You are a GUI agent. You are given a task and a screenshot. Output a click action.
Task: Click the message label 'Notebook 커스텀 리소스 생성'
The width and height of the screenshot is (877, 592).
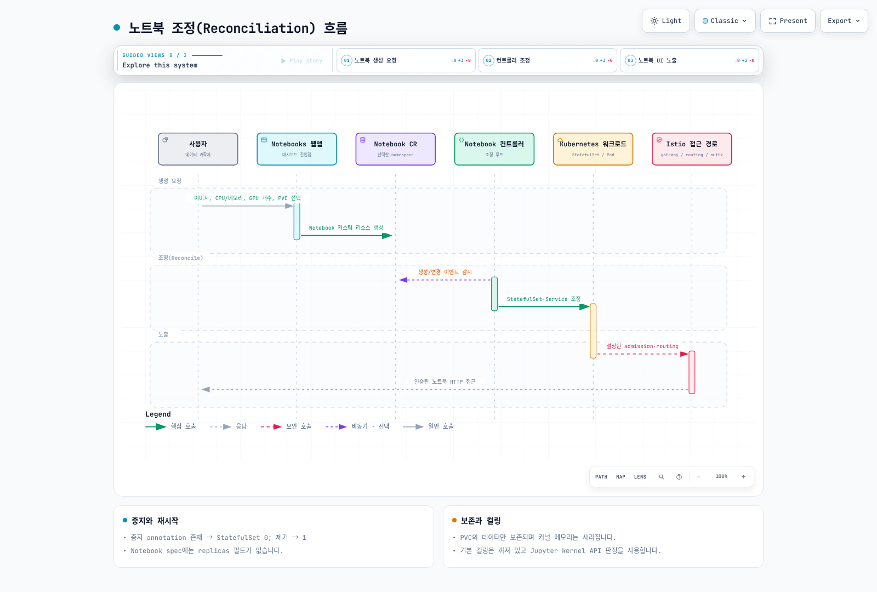346,228
